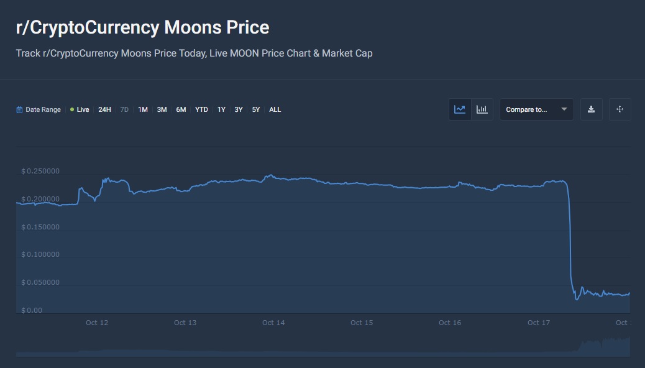Show ALL time price history

pos(275,109)
